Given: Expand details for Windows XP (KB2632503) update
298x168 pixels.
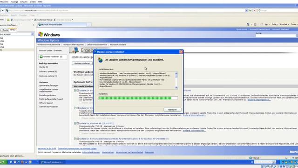Looking at the screenshot, I should (x=78, y=123).
